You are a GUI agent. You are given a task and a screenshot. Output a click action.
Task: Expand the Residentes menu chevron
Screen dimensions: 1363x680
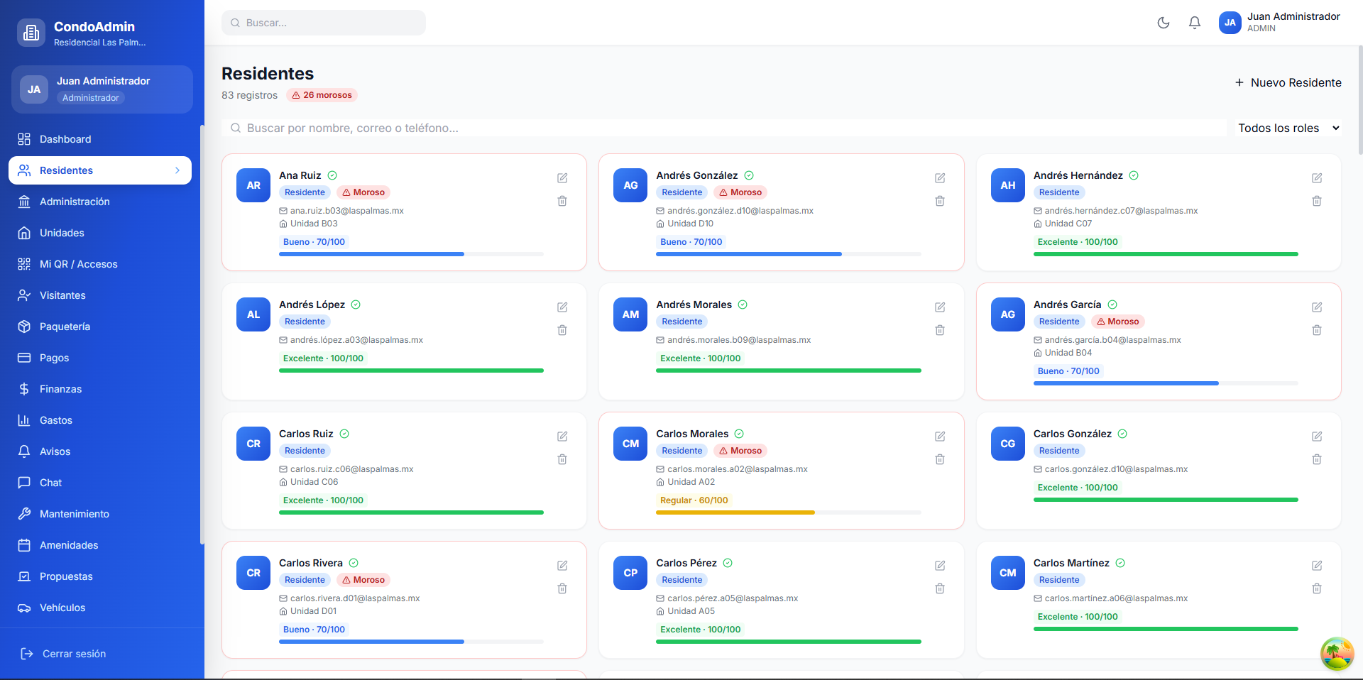pos(177,170)
